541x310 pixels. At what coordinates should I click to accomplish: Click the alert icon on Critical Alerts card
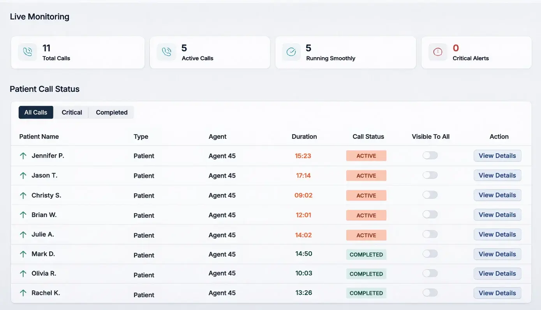pos(437,51)
